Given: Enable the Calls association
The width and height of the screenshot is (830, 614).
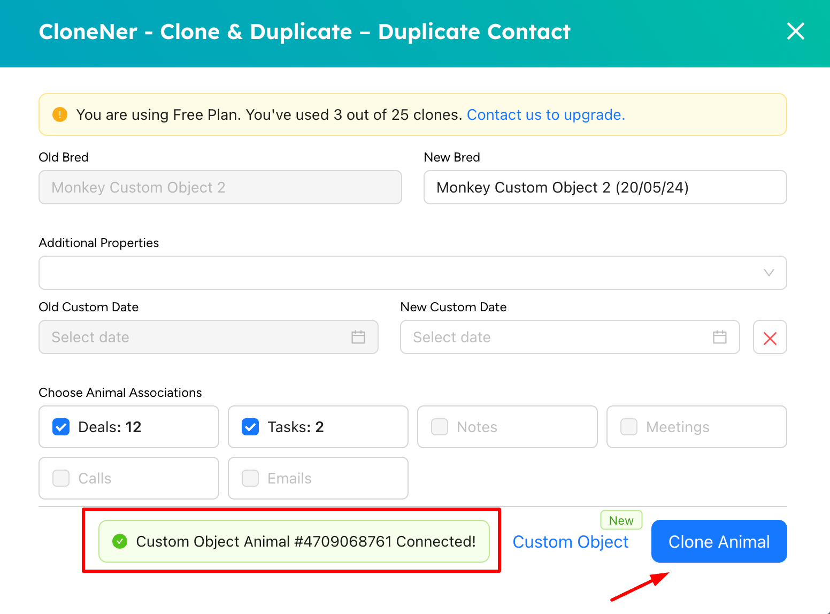Looking at the screenshot, I should tap(60, 478).
